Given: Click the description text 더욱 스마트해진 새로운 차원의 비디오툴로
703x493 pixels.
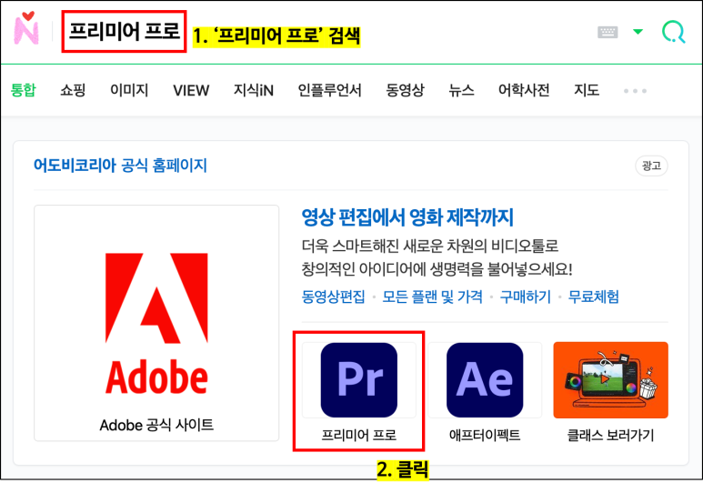Looking at the screenshot, I should pyautogui.click(x=429, y=246).
